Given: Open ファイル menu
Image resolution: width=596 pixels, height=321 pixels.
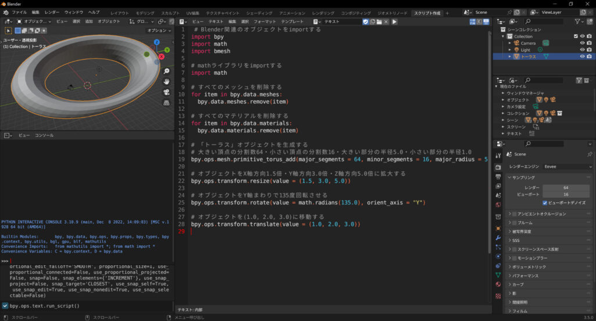Looking at the screenshot, I should click(x=19, y=13).
